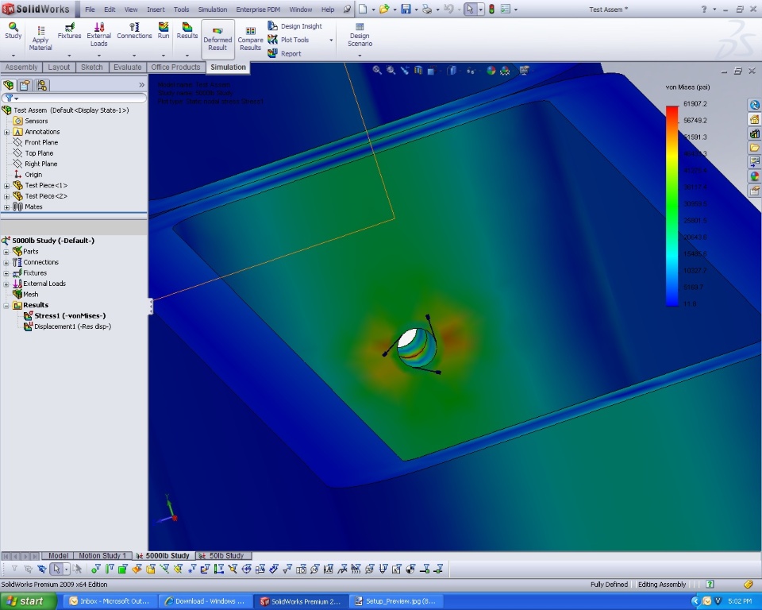The height and width of the screenshot is (610, 762).
Task: Click the von Mises color legend bar
Action: 672,206
